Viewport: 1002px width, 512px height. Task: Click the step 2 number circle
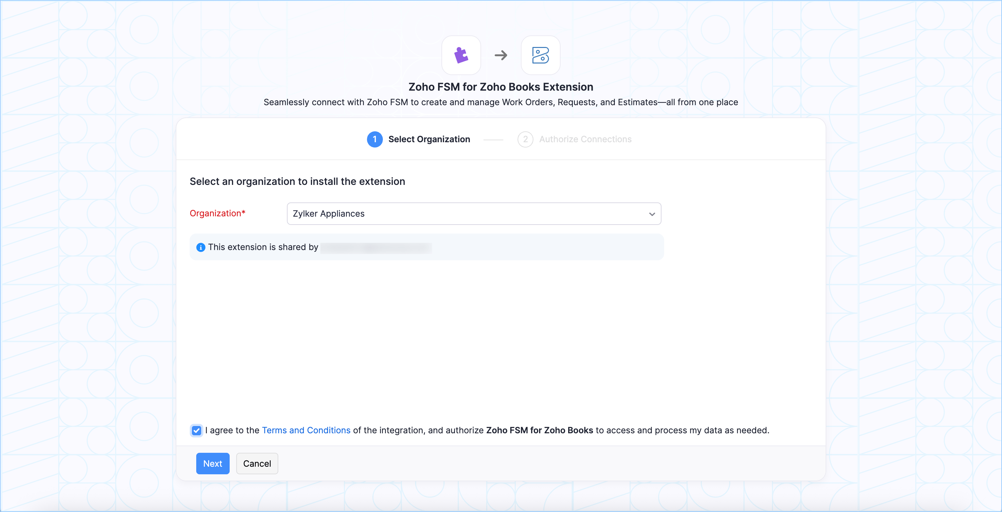pyautogui.click(x=525, y=139)
